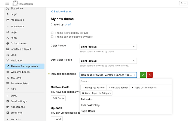Click the Navigation sidebar icon
The width and height of the screenshot is (188, 121).
8,61
